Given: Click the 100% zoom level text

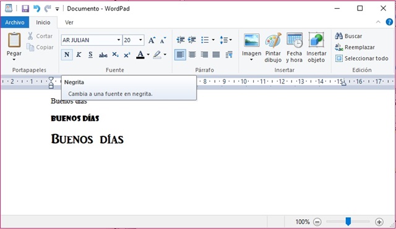Looking at the screenshot, I should pos(303,222).
